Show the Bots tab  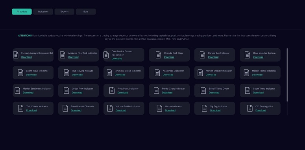point(86,12)
